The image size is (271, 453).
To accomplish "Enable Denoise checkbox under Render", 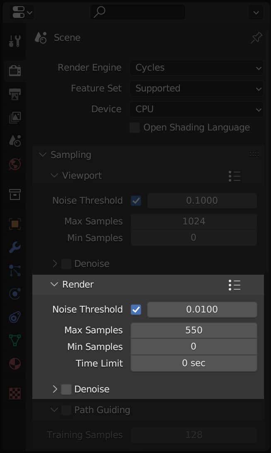I will click(66, 389).
